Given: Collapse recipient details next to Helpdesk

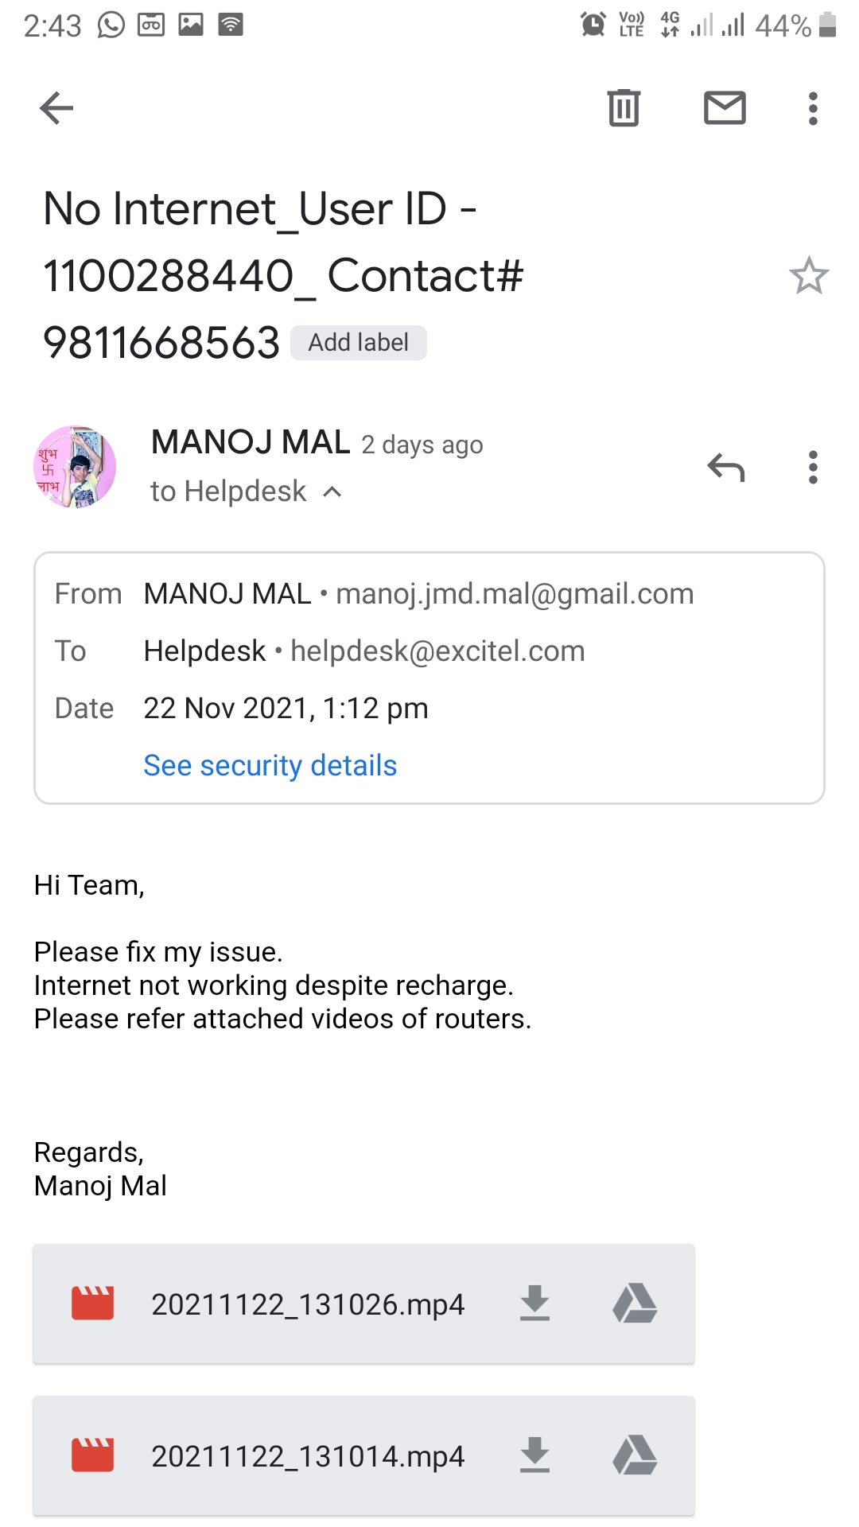Looking at the screenshot, I should (332, 492).
